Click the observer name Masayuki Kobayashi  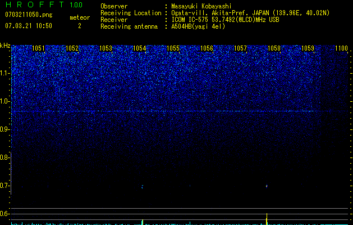point(201,6)
